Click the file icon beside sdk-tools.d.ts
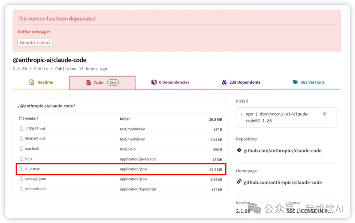Viewport: 355px width, 223px height. (x=21, y=189)
